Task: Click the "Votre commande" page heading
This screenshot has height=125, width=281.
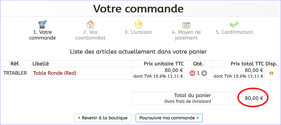Action: pos(139,9)
